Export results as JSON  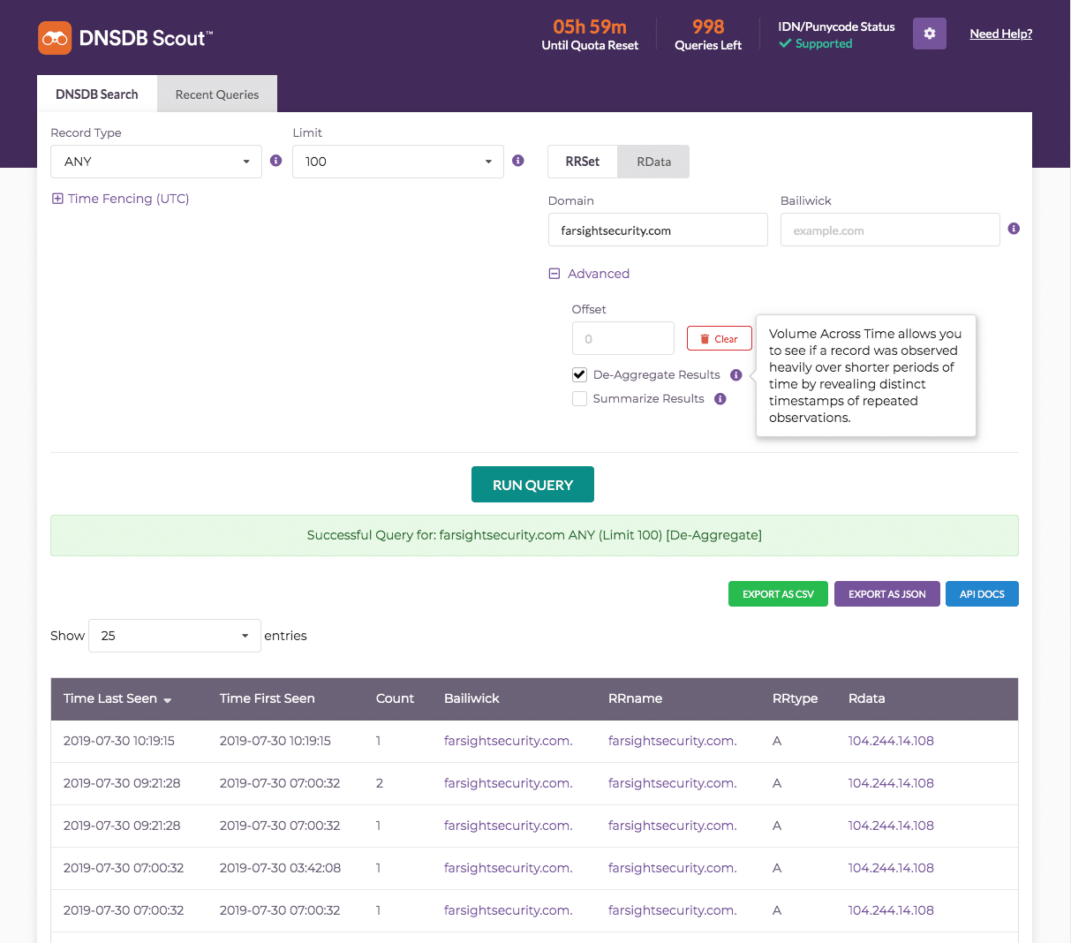[887, 594]
